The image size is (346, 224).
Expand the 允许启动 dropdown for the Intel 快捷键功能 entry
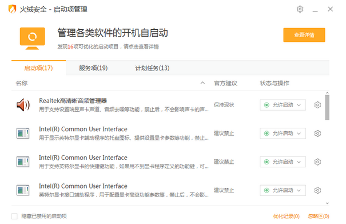283,162
